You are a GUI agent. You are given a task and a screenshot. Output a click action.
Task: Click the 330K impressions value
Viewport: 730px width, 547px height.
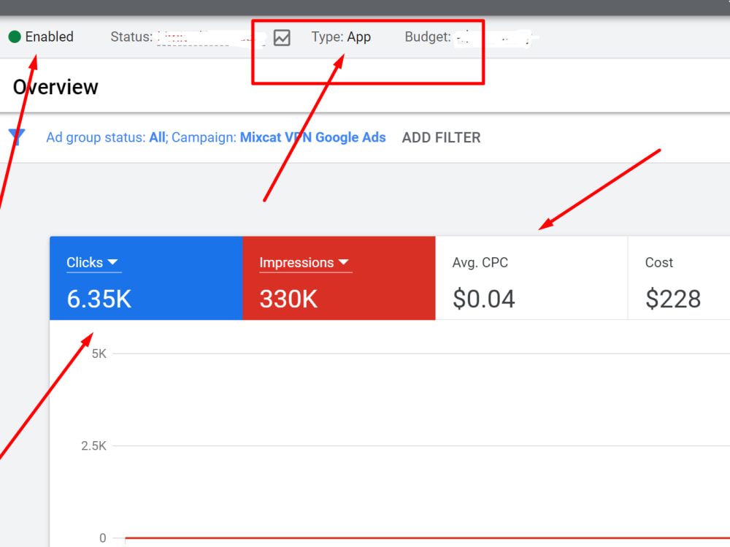[x=288, y=299]
